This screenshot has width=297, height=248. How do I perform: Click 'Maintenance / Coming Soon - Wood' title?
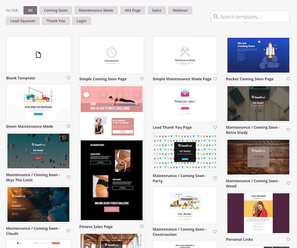[253, 183]
